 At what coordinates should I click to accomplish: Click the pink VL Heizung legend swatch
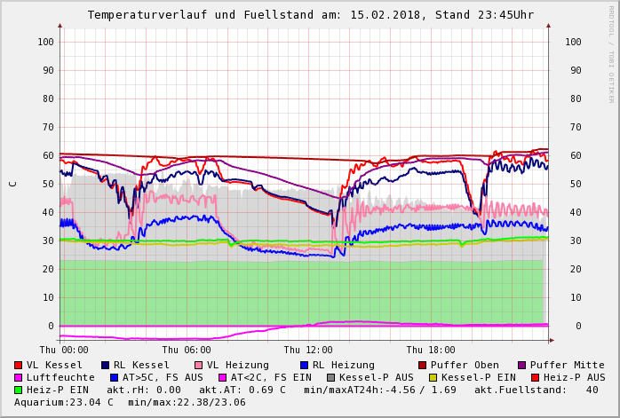(197, 365)
